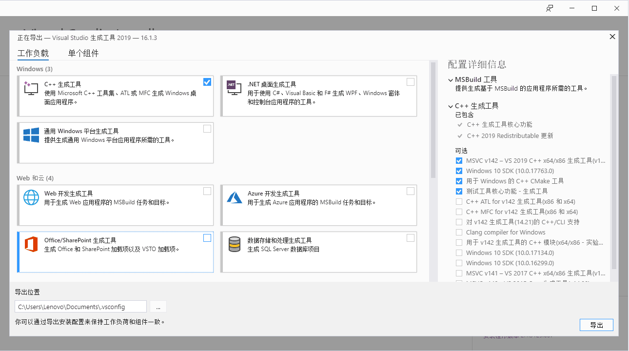Click the Web development build tools globe icon
The height and width of the screenshot is (351, 629).
click(31, 197)
